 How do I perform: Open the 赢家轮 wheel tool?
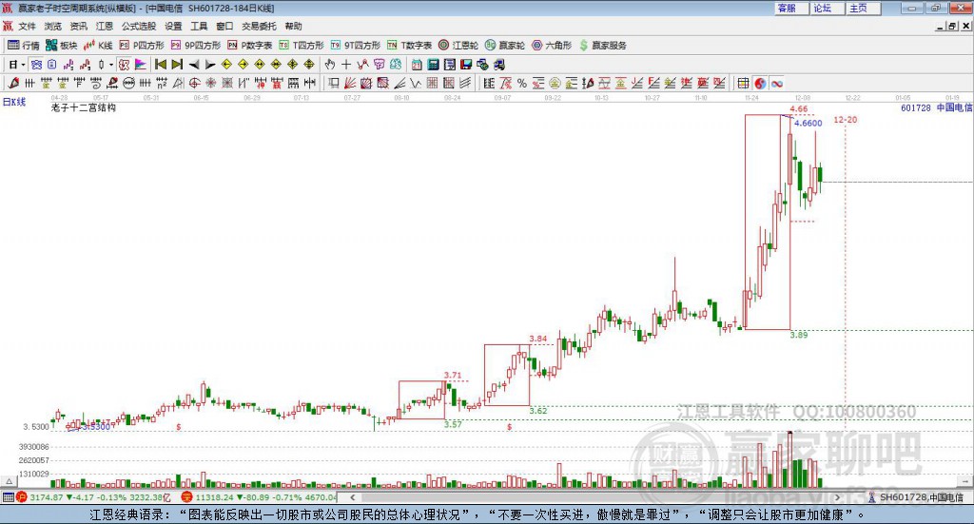(x=505, y=46)
